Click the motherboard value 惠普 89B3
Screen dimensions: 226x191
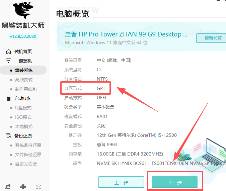point(107,145)
